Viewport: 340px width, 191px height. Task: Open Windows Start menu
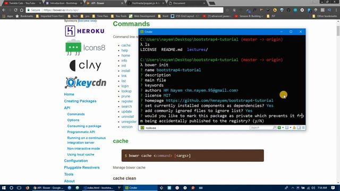point(4,188)
